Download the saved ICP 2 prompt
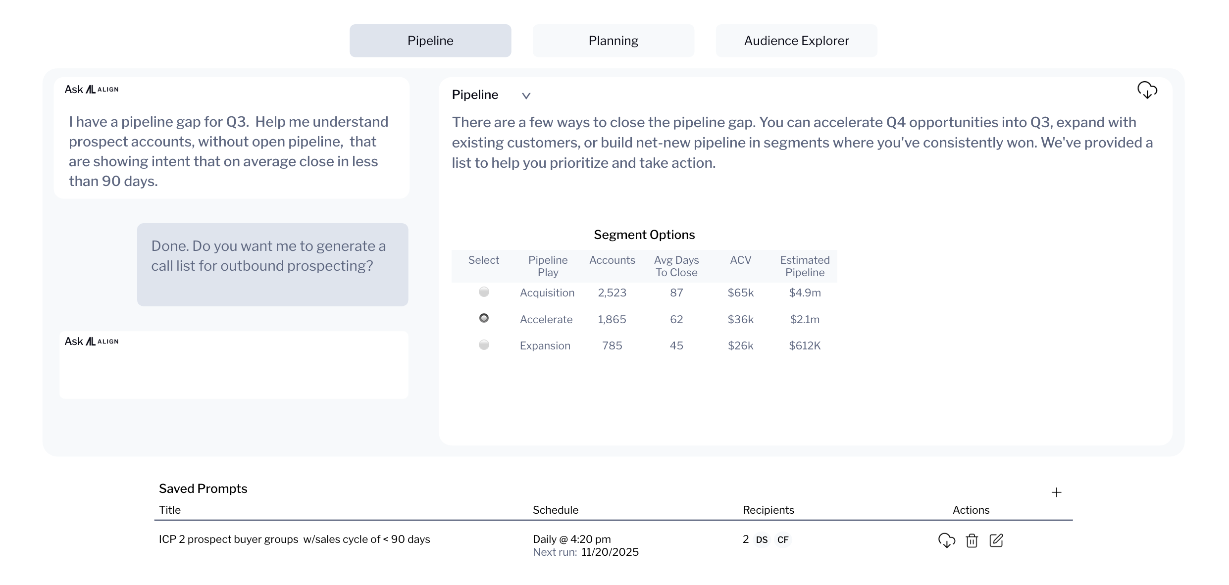 (x=946, y=540)
